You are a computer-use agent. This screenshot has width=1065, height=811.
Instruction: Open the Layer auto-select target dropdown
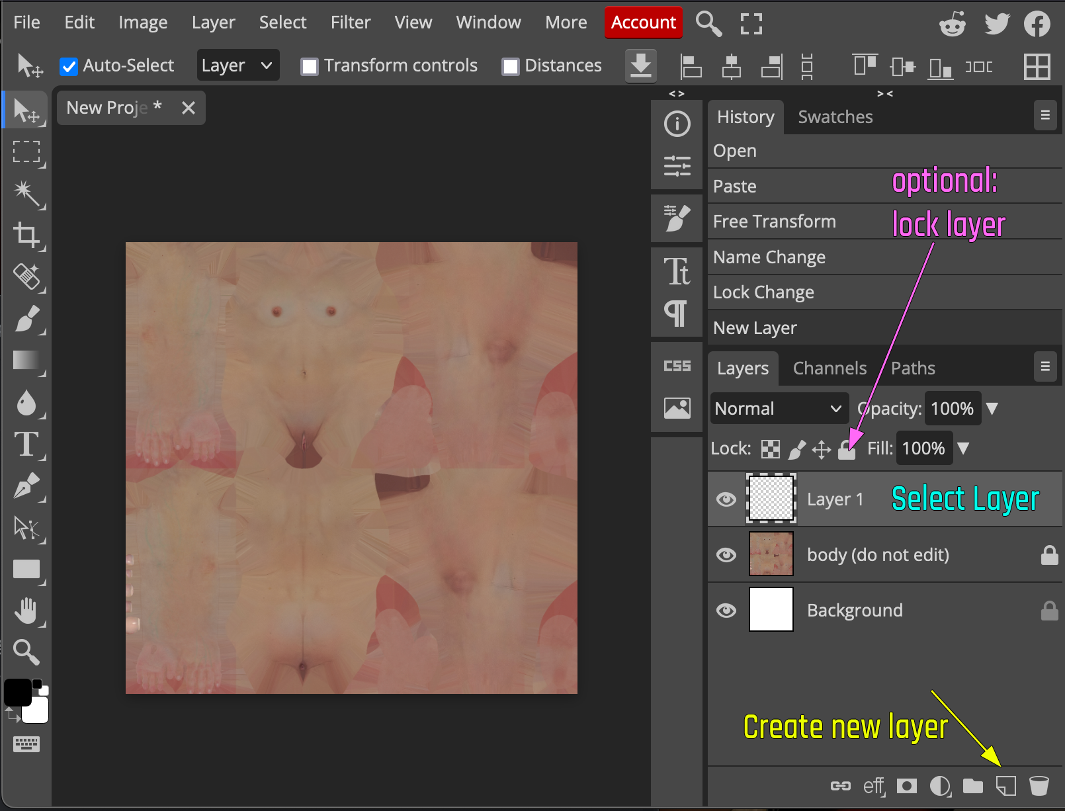point(237,65)
